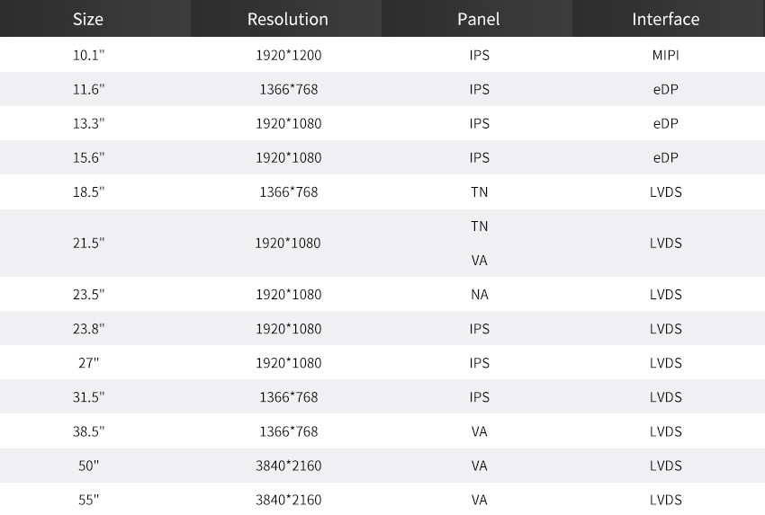
Task: Select the 50" size cell
Action: [x=89, y=466]
